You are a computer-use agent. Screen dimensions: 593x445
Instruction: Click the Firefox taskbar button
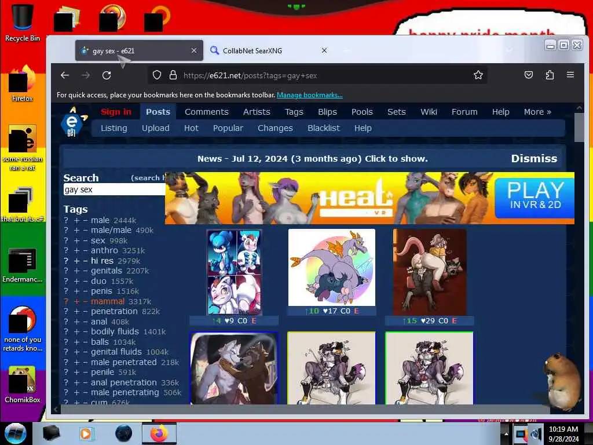159,433
